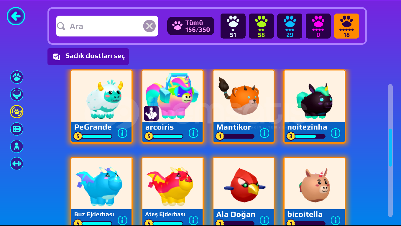This screenshot has width=401, height=226.
Task: Open the character figure sidebar icon
Action: [17, 146]
